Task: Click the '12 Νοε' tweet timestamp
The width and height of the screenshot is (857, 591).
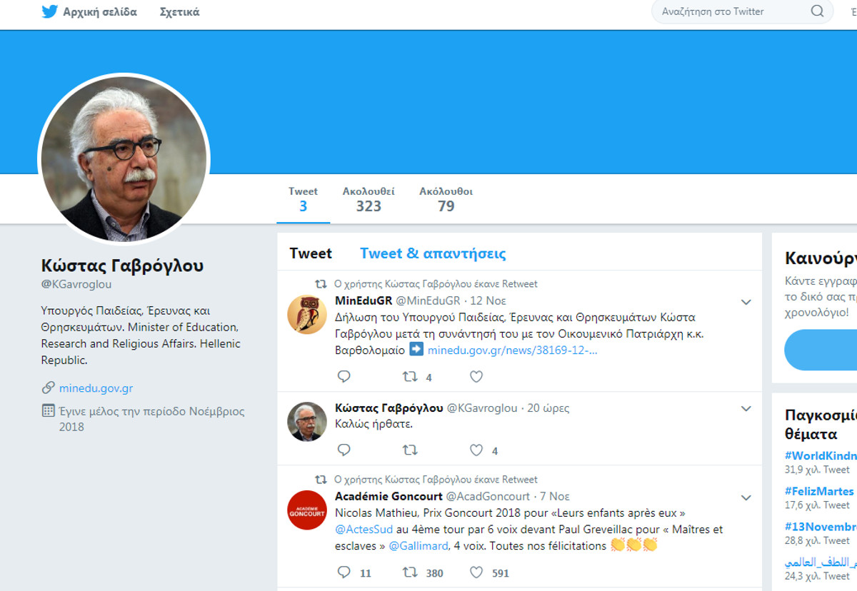Action: pos(488,300)
